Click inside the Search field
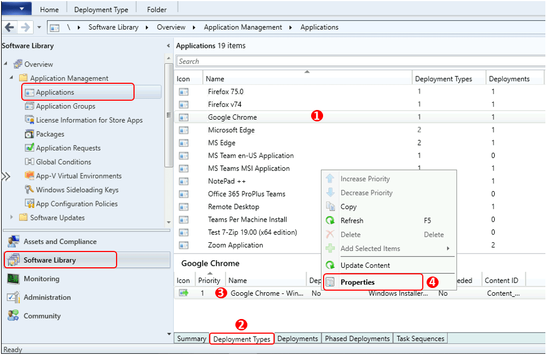The width and height of the screenshot is (547, 356). pyautogui.click(x=360, y=60)
